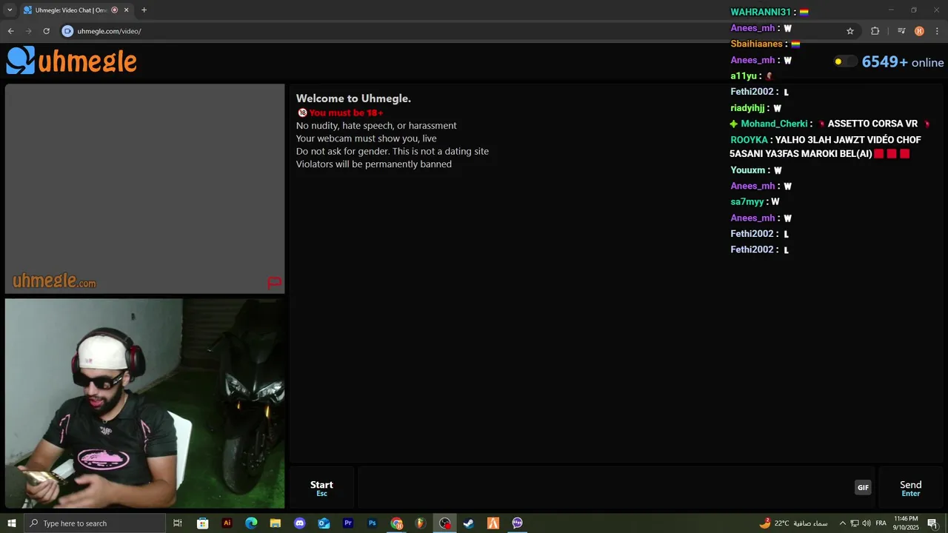Open the Chrome profile avatar
Image resolution: width=948 pixels, height=533 pixels.
(919, 31)
